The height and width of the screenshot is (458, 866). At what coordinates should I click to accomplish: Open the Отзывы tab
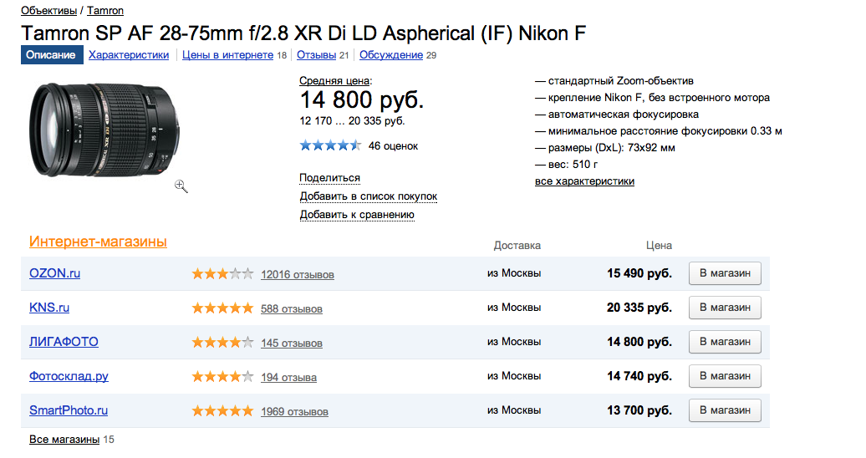[x=317, y=54]
